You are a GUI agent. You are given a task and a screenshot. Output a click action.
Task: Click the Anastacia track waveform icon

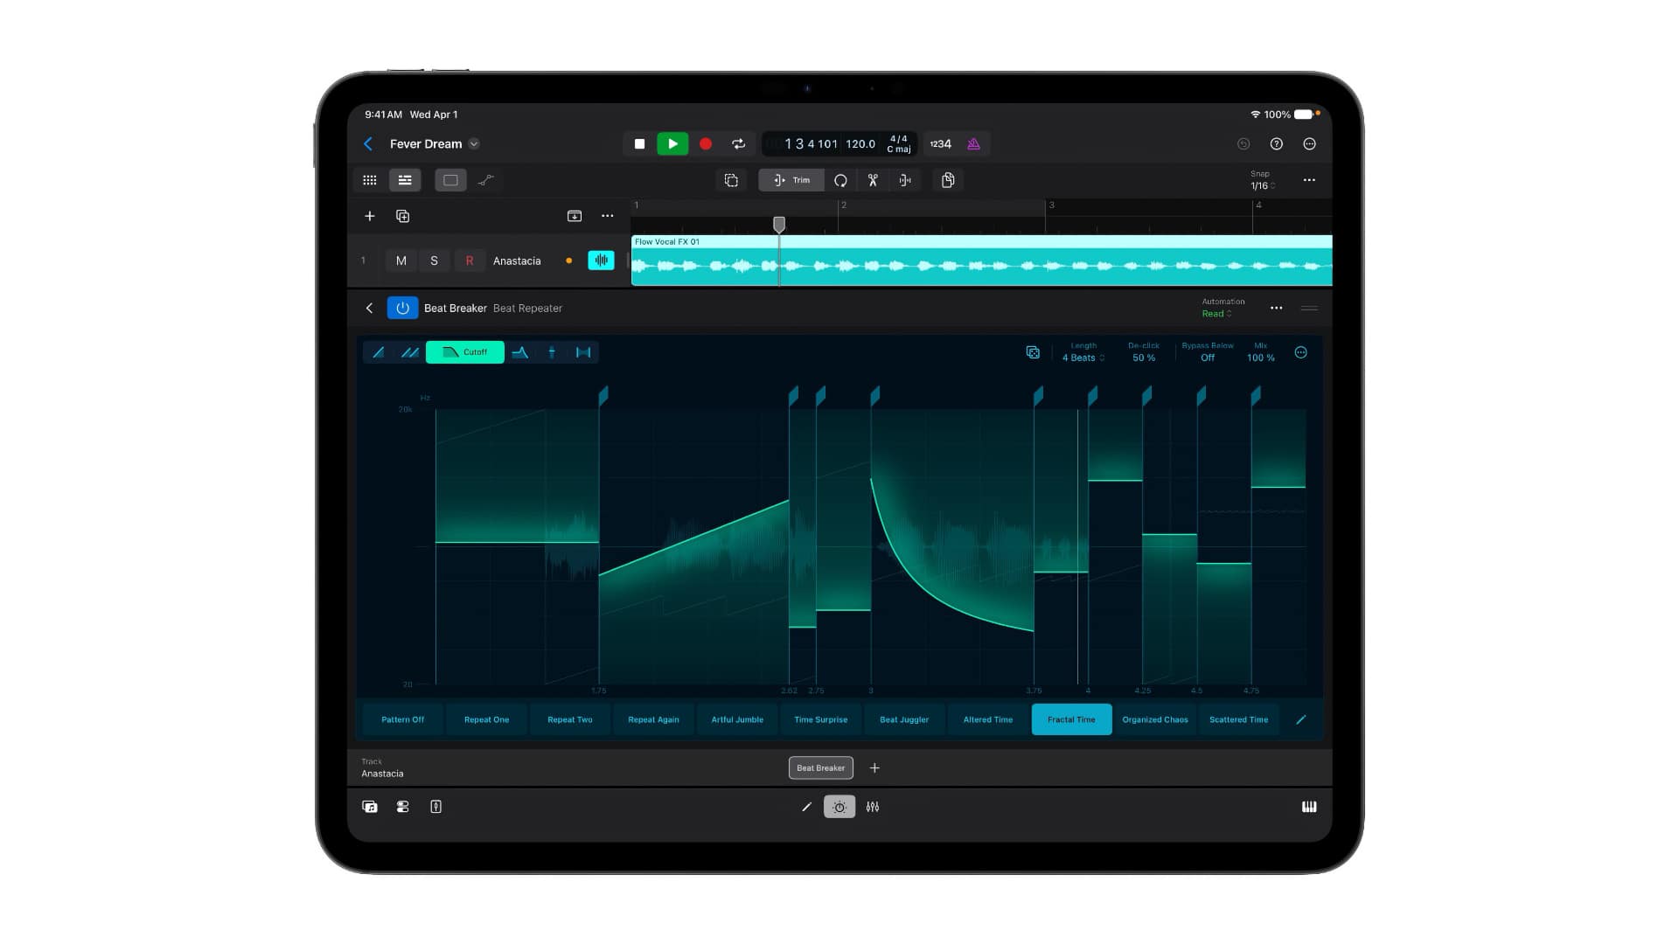pos(602,260)
